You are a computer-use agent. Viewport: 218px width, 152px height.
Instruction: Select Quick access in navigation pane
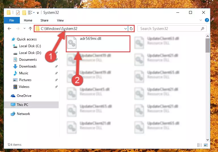27,39
